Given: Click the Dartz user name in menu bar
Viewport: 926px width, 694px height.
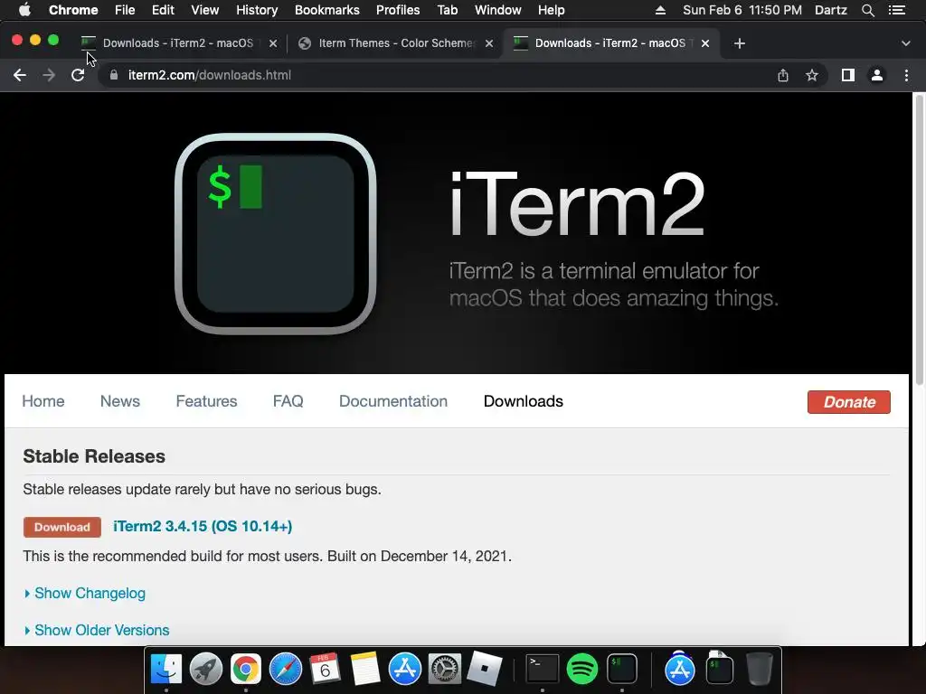Looking at the screenshot, I should 831,10.
